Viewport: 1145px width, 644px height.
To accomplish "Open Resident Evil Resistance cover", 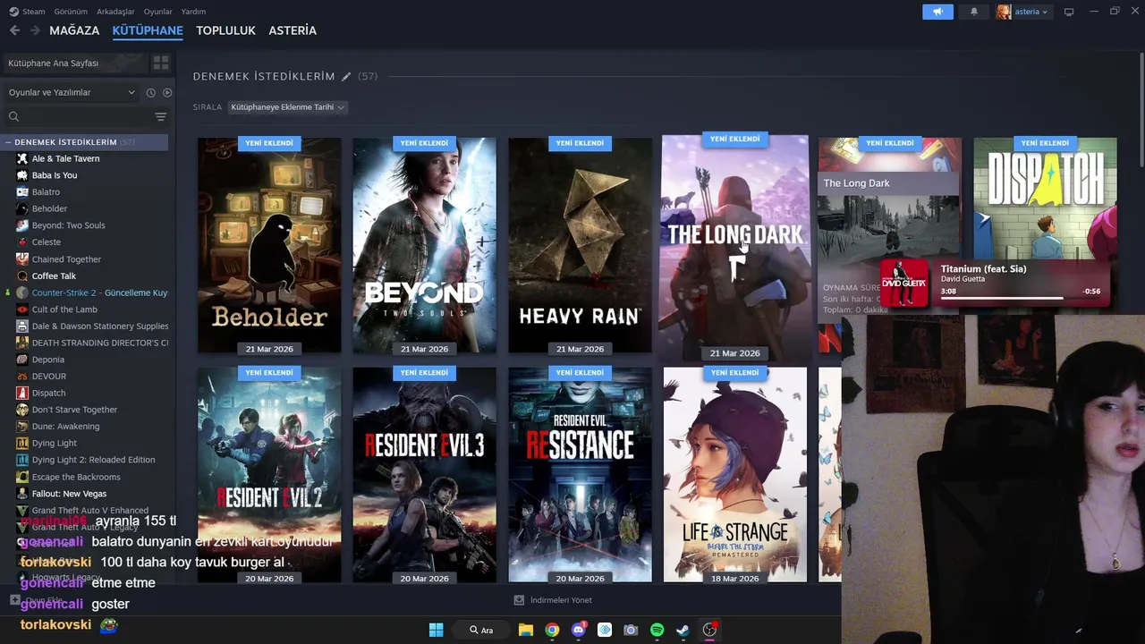I will [x=580, y=475].
